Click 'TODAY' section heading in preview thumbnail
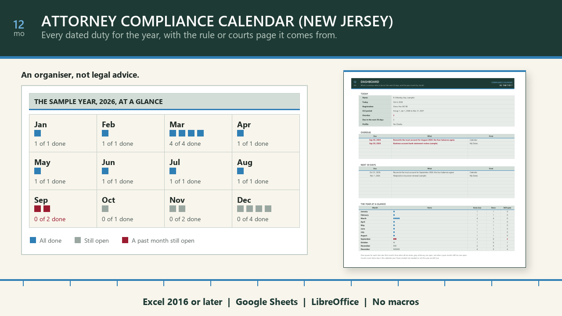The image size is (562, 316). (x=364, y=93)
